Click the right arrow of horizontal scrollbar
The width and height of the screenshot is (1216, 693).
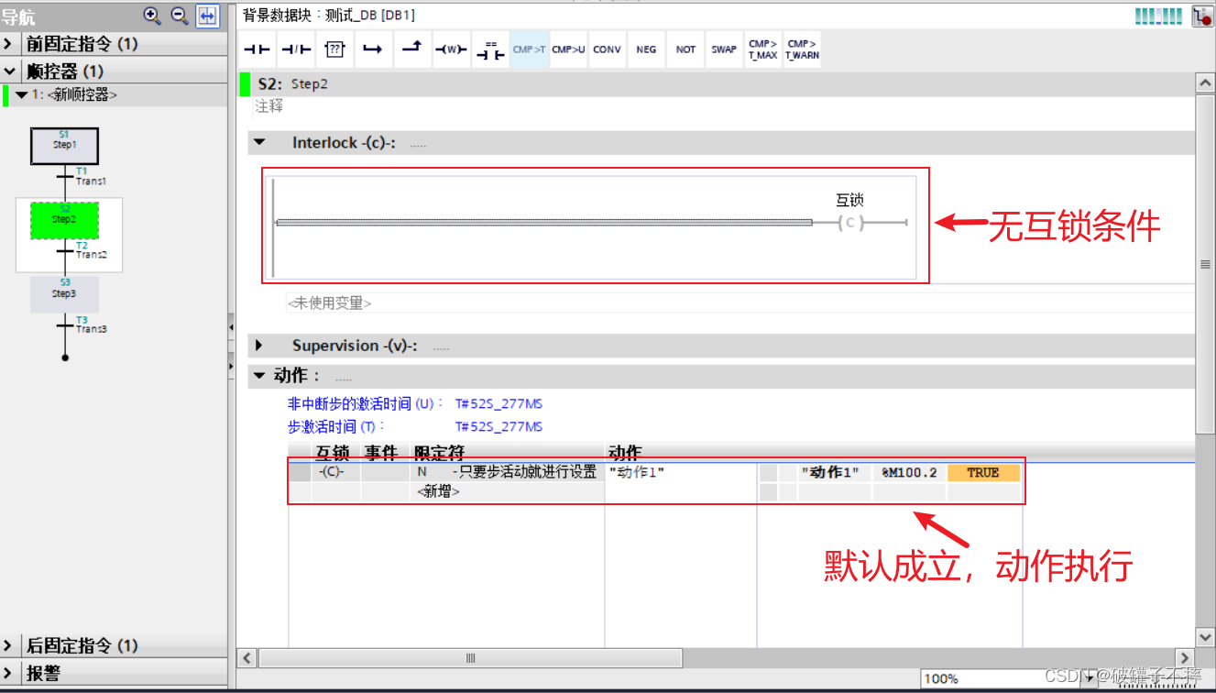click(x=1185, y=658)
